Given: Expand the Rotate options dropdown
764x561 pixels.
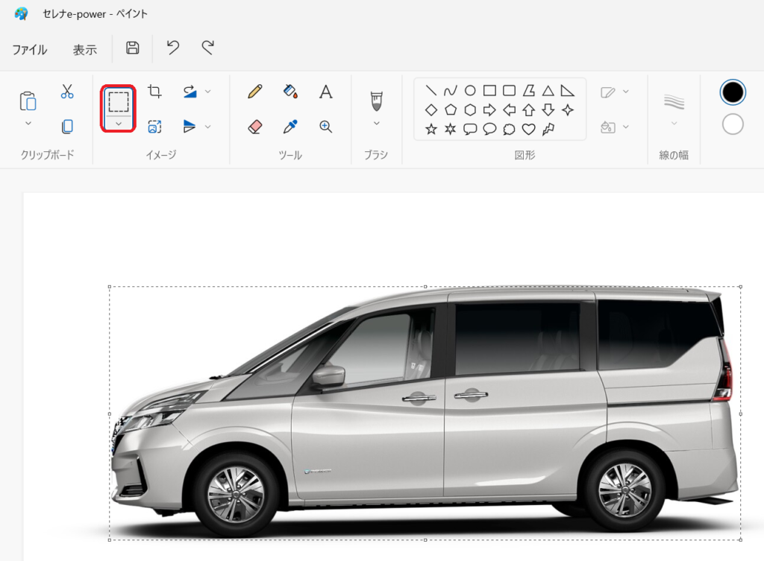Looking at the screenshot, I should (208, 92).
